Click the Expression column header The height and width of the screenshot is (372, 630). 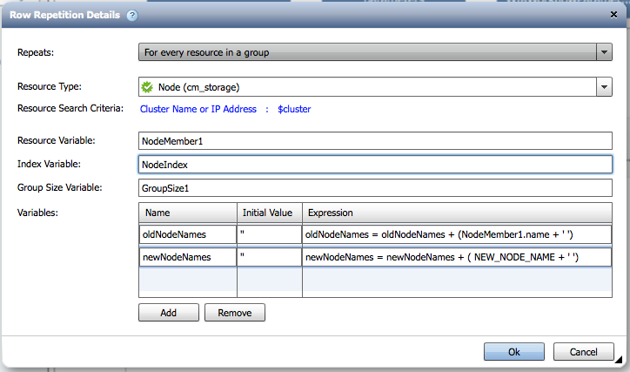tap(457, 213)
